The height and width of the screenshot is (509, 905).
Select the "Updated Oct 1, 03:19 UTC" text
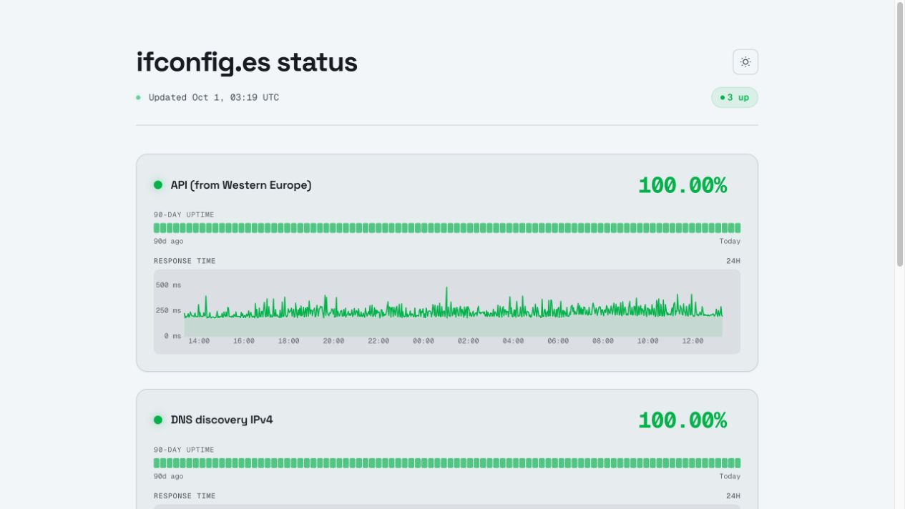[214, 97]
